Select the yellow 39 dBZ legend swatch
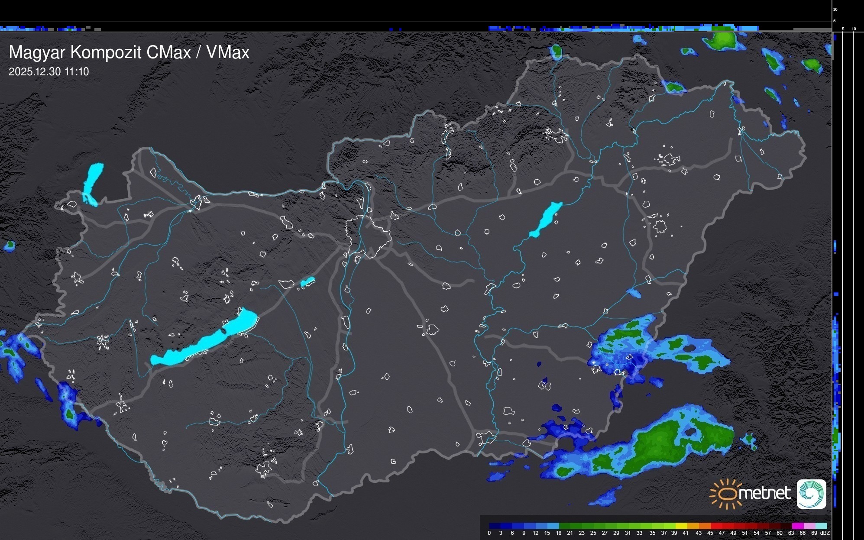Screen dimensions: 864x540 [x=681, y=526]
